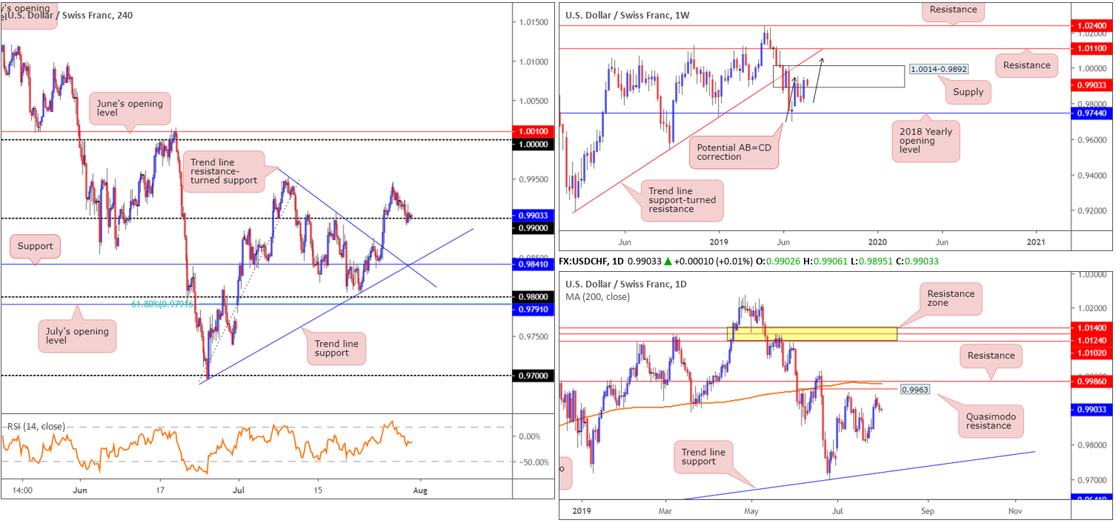Click the 'Resistance zone' callout on daily chart
The image size is (1116, 523).
point(951,299)
